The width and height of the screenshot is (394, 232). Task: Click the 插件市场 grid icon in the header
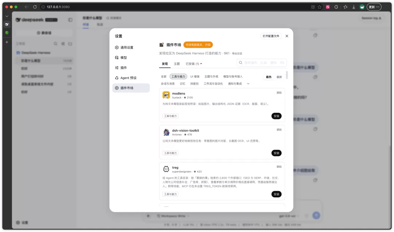161,45
